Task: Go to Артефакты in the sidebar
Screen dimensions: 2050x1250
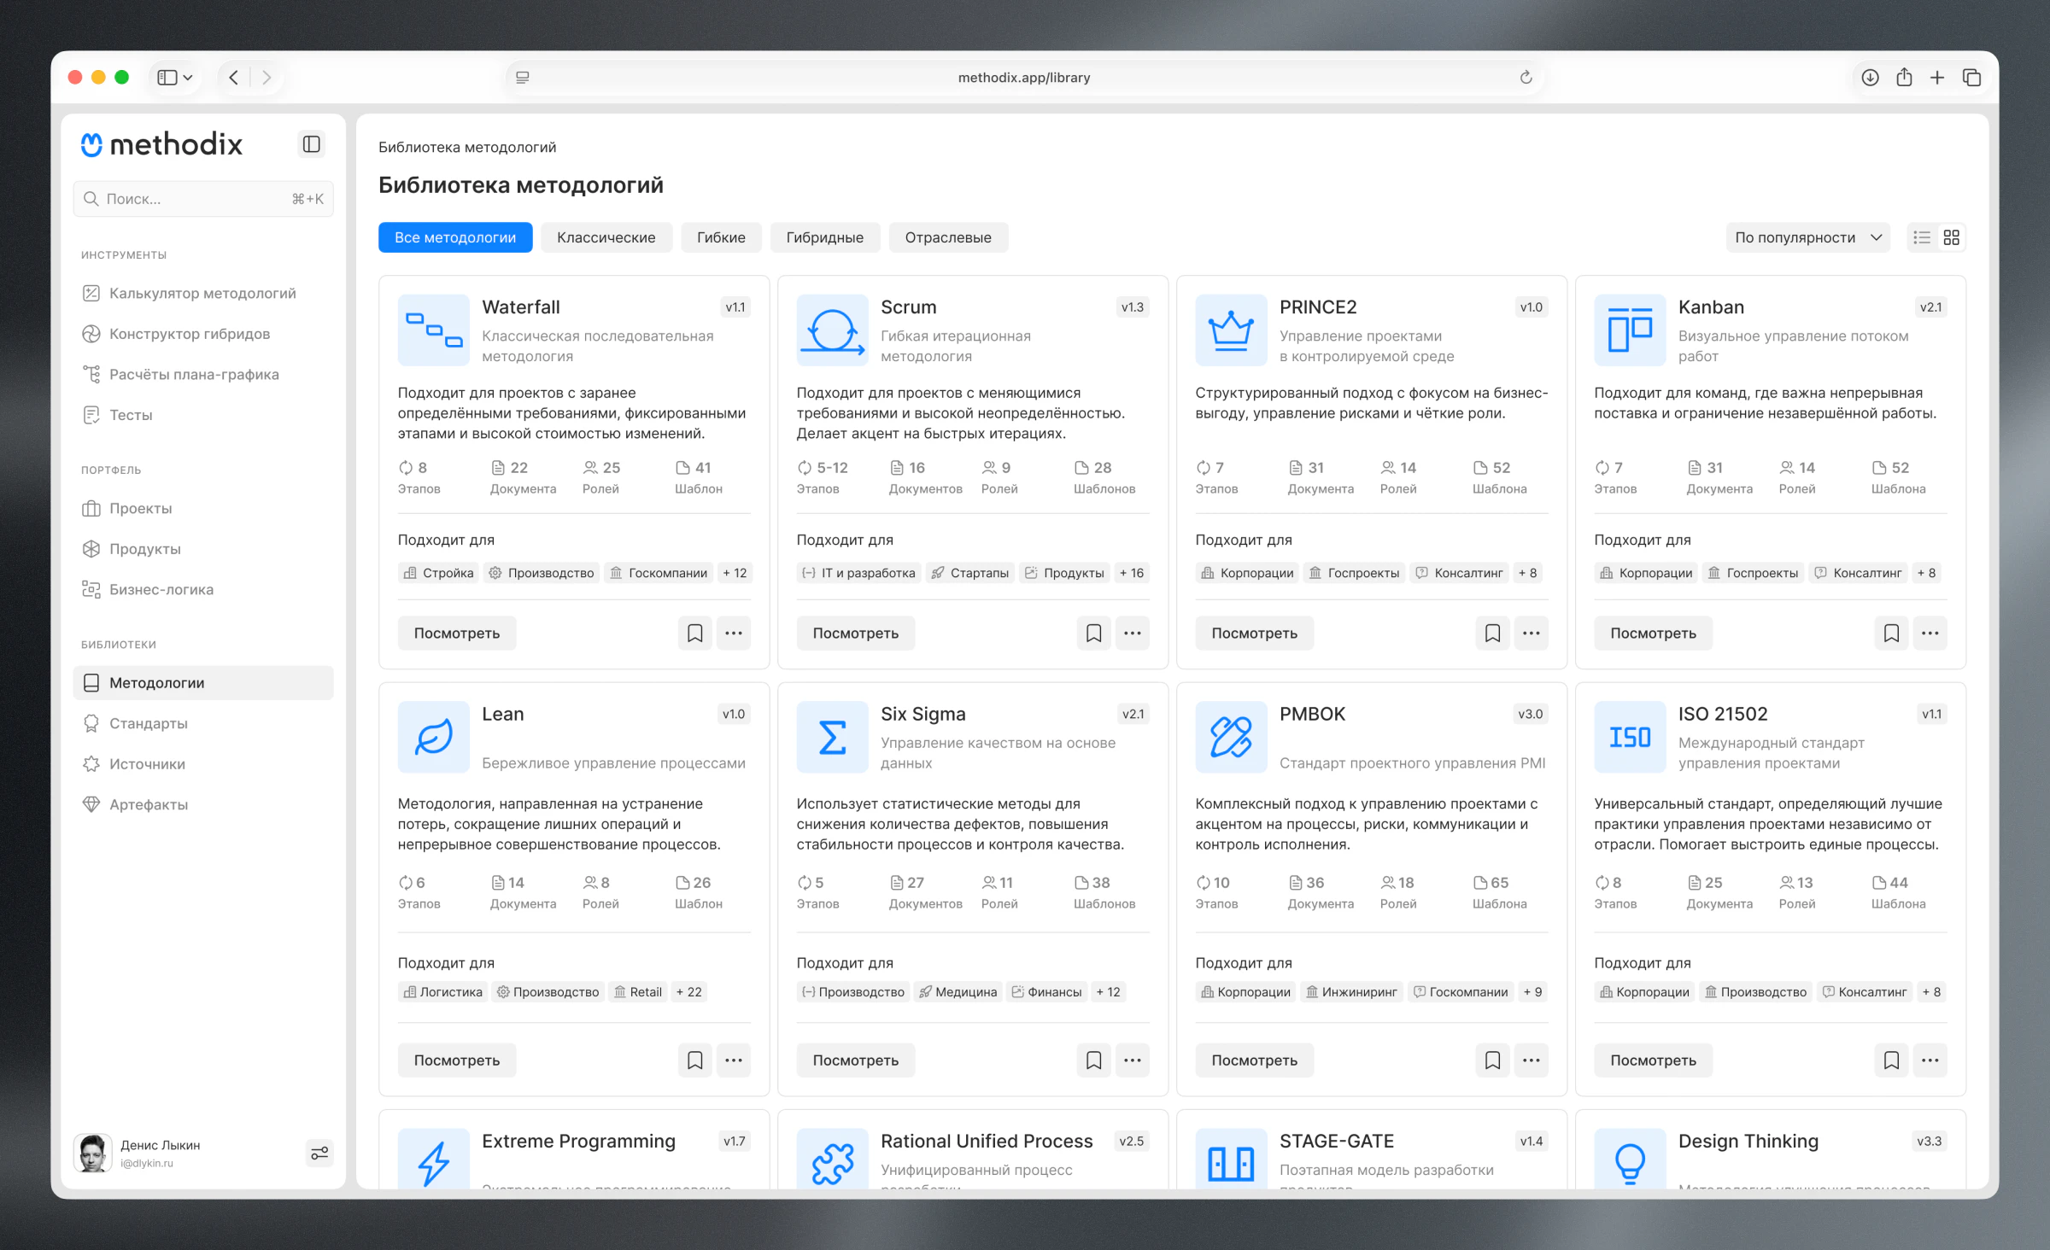Action: 203,804
